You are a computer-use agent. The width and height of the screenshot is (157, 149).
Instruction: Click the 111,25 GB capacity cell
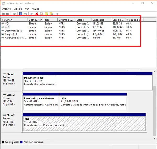point(98,24)
